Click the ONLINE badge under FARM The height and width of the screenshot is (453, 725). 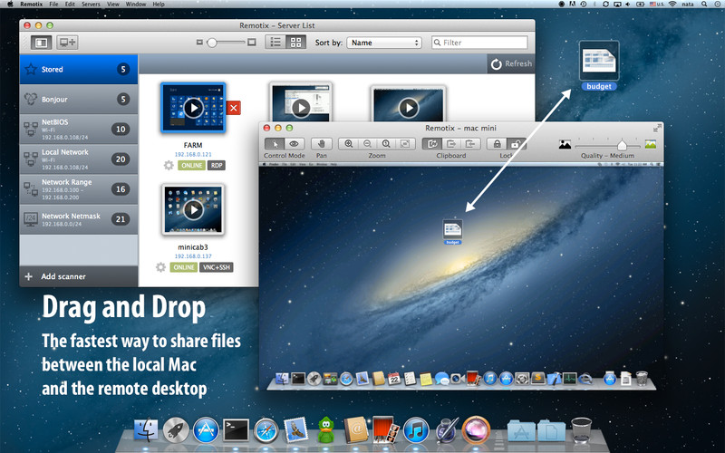coord(191,166)
